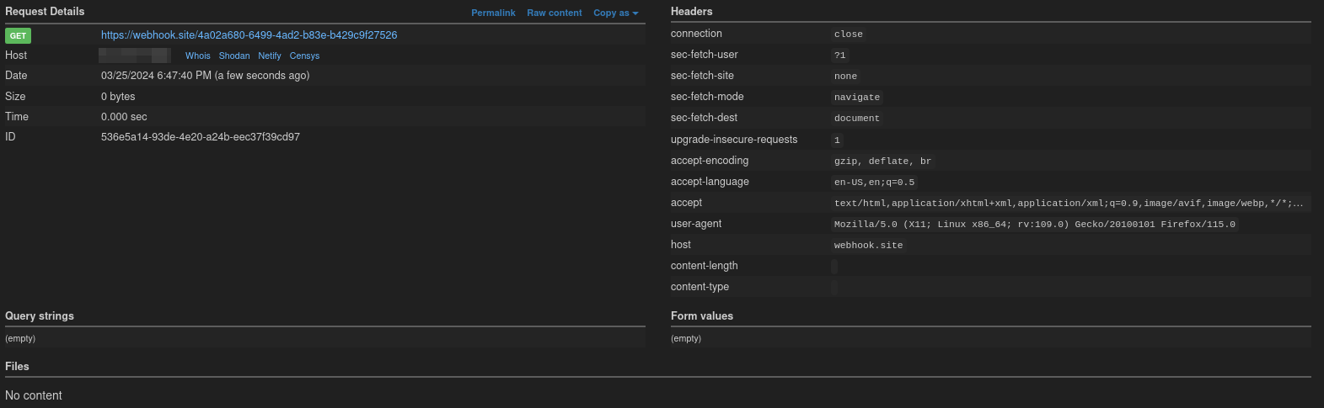
Task: Click the sec-fetch-site value none
Action: [845, 77]
